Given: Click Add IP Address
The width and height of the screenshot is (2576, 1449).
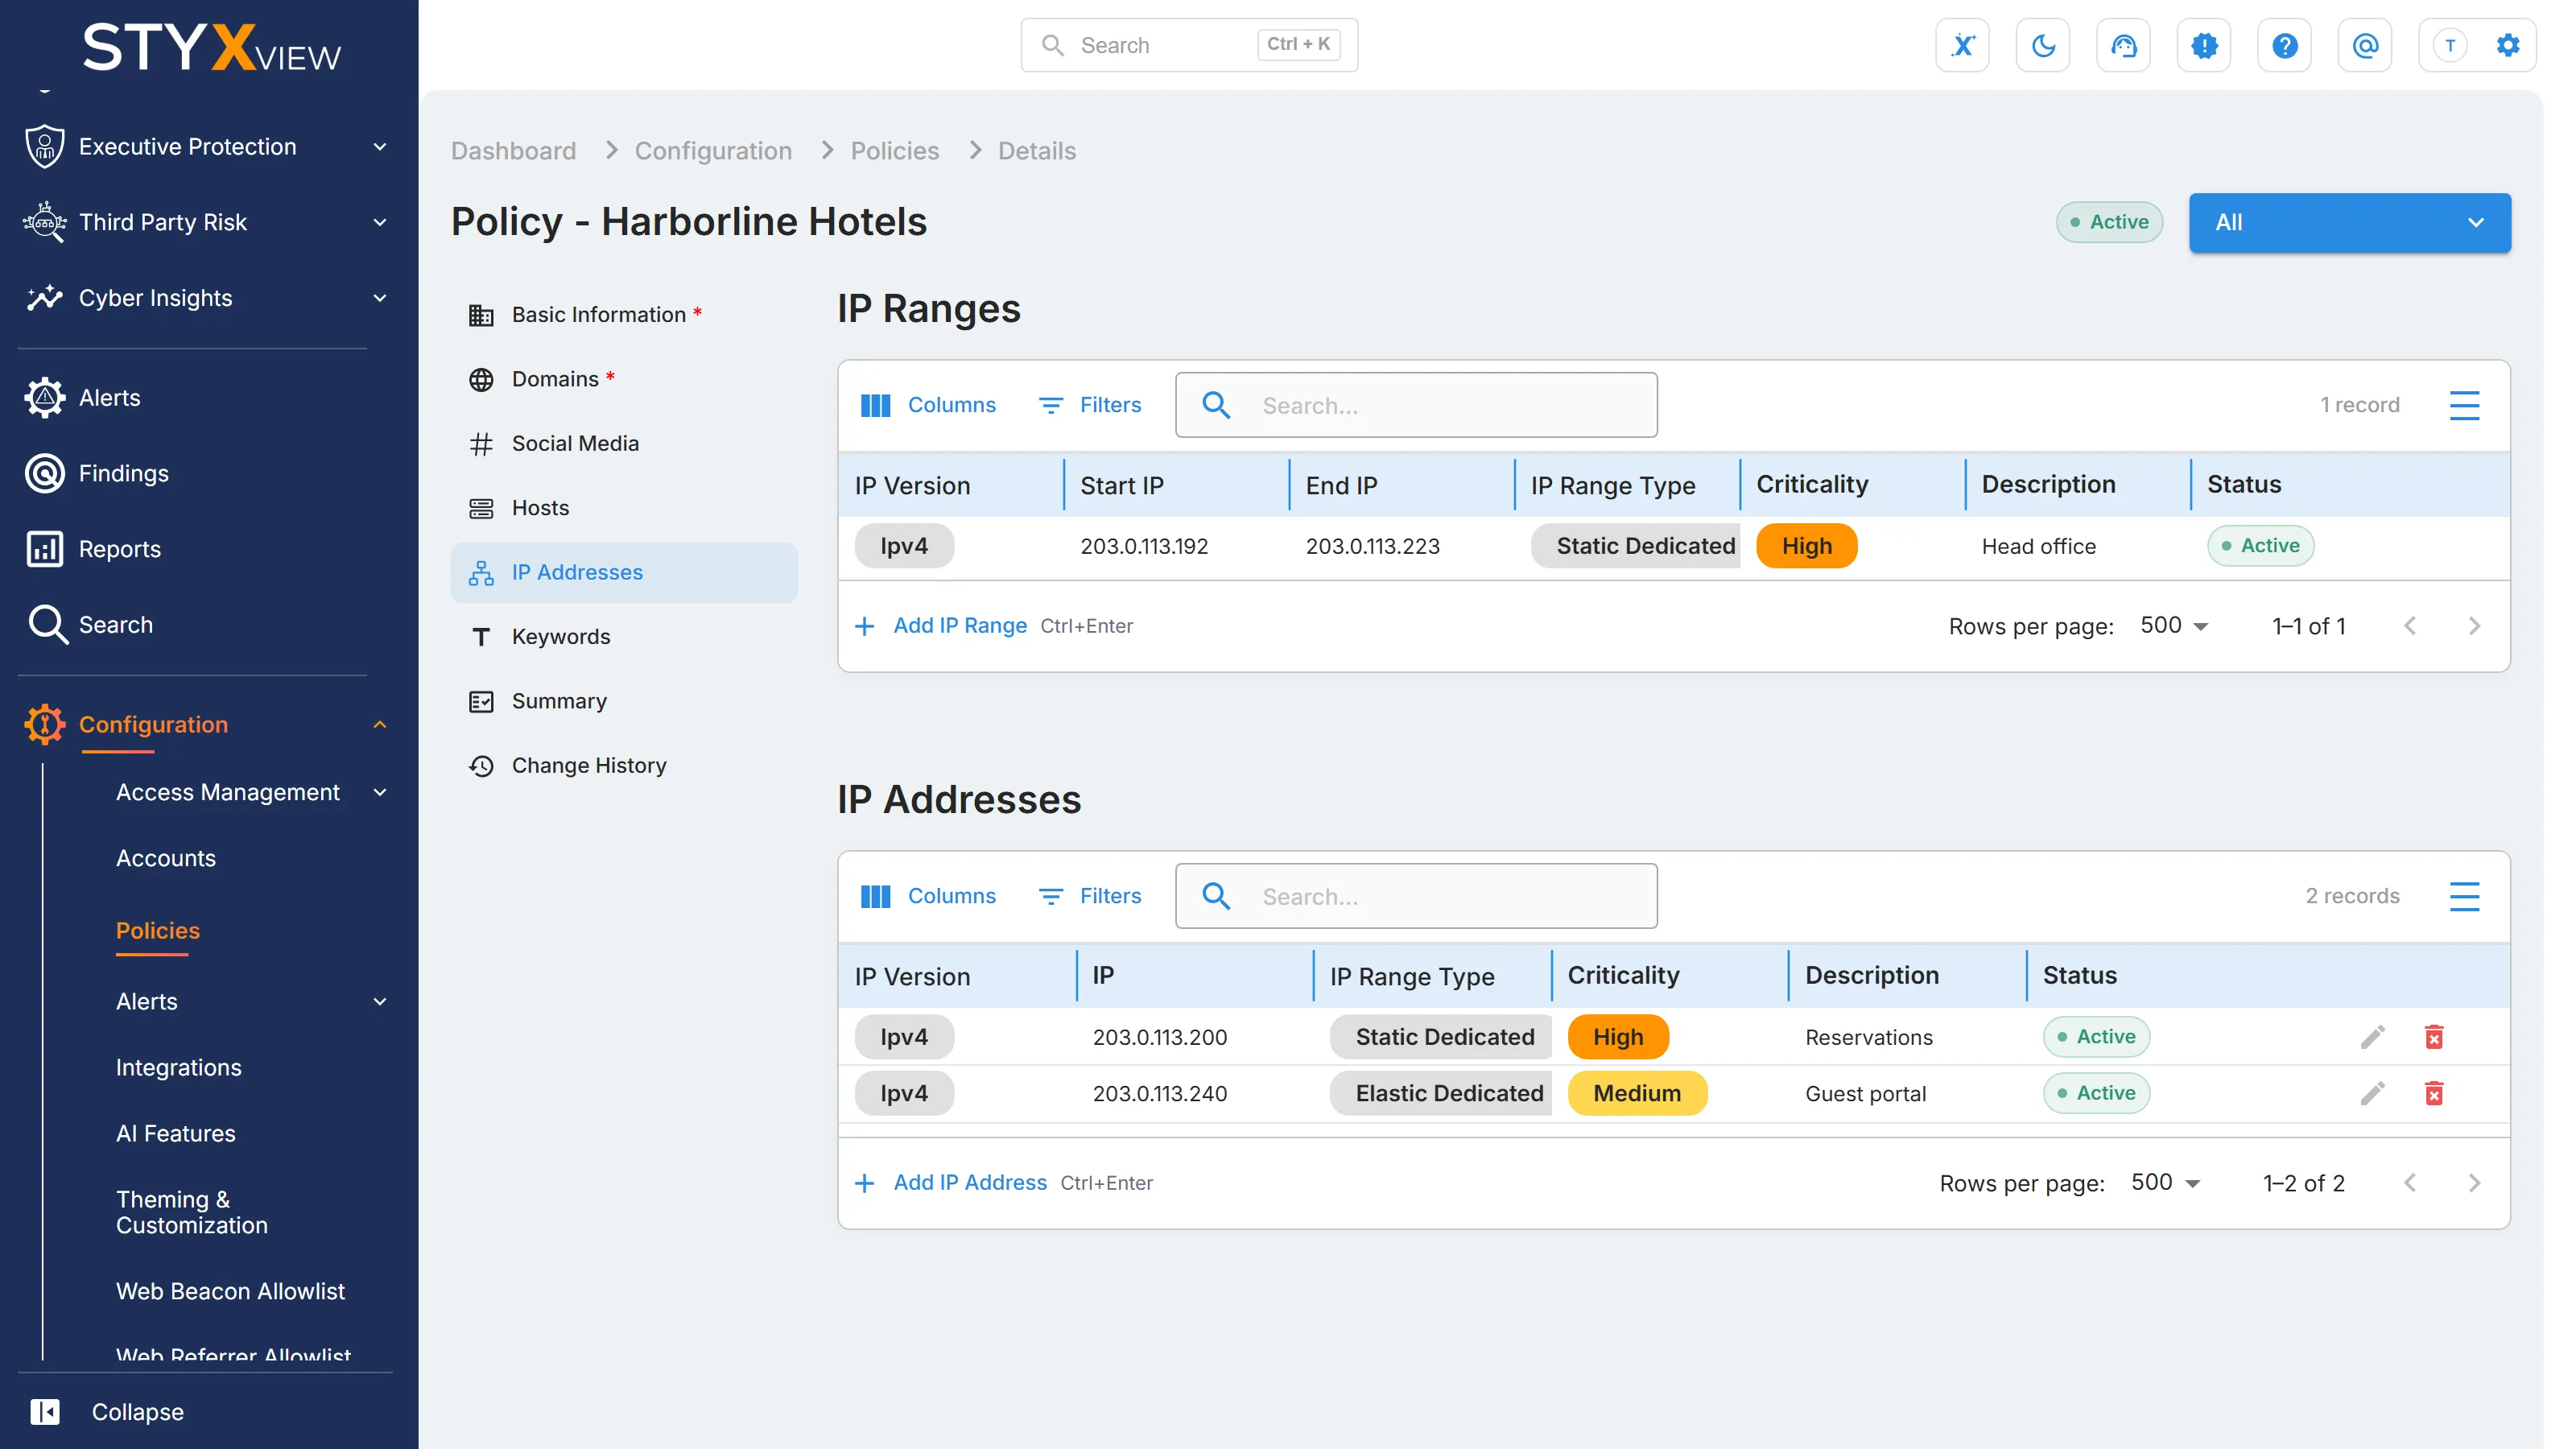Looking at the screenshot, I should [950, 1183].
